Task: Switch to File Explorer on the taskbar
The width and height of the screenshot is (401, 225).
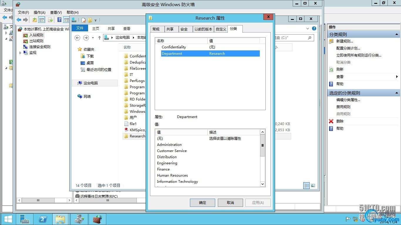Action: coord(60,219)
